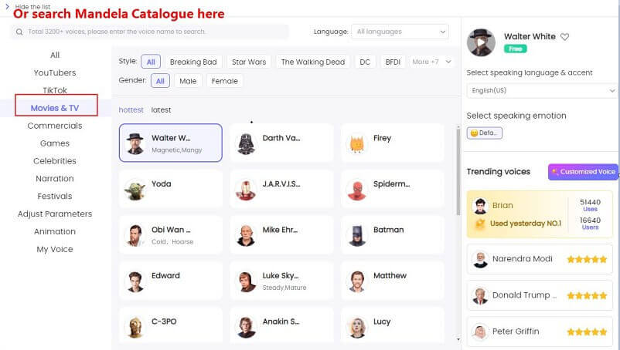The height and width of the screenshot is (350, 620).
Task: Click the Spiderman mask avatar
Action: tap(356, 189)
